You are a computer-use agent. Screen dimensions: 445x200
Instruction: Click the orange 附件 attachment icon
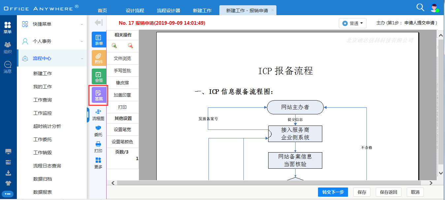pos(99,58)
